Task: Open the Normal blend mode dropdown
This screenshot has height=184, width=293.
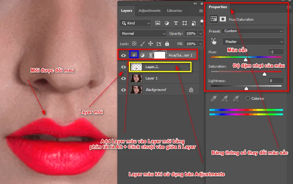Action: pyautogui.click(x=143, y=33)
